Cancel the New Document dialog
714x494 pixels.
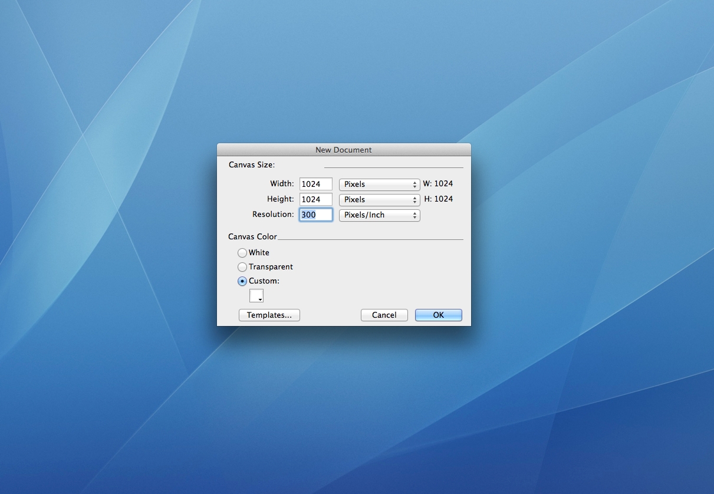tap(384, 315)
